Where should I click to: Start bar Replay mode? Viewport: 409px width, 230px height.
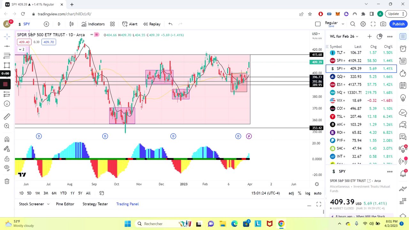pyautogui.click(x=152, y=24)
